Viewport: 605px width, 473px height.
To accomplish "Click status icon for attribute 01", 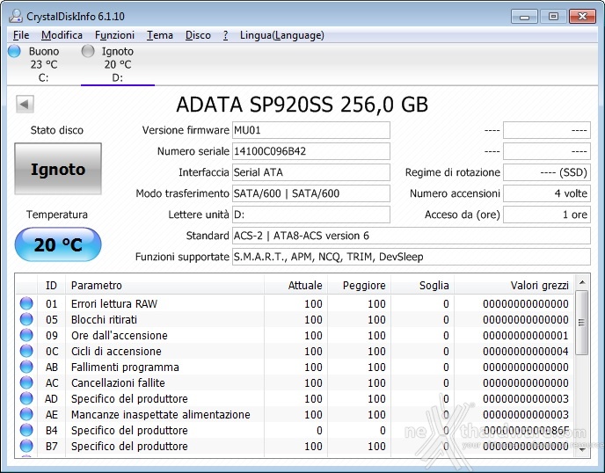I will pos(26,303).
